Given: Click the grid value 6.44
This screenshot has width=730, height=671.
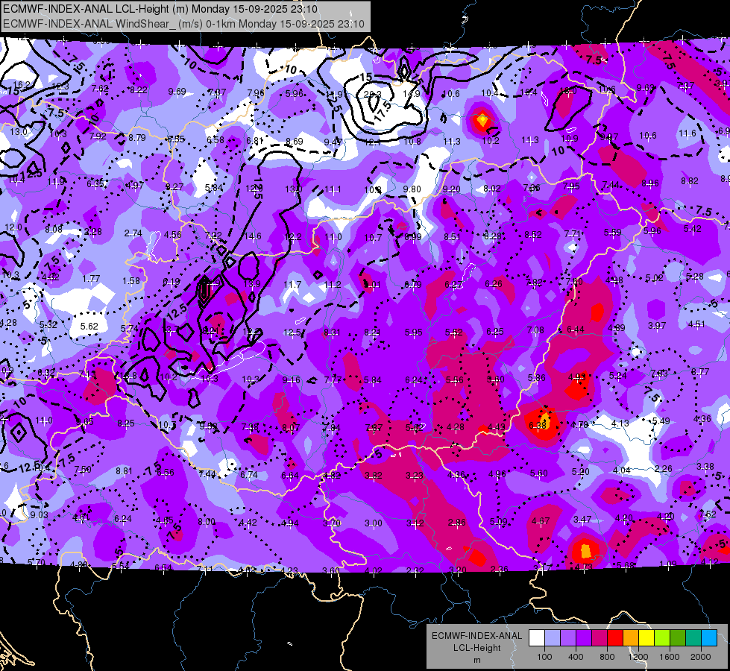Looking at the screenshot, I should (x=576, y=330).
